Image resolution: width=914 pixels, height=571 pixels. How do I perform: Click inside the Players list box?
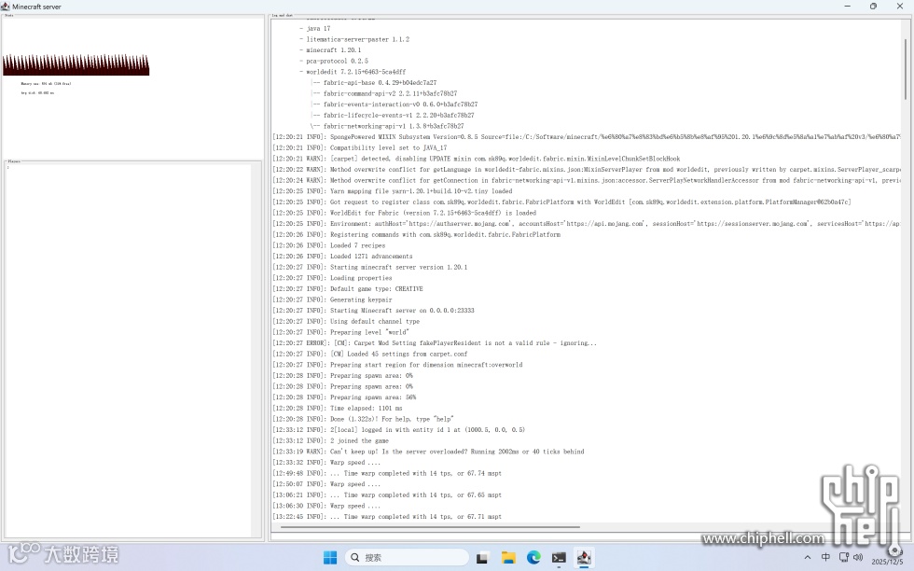pos(129,350)
